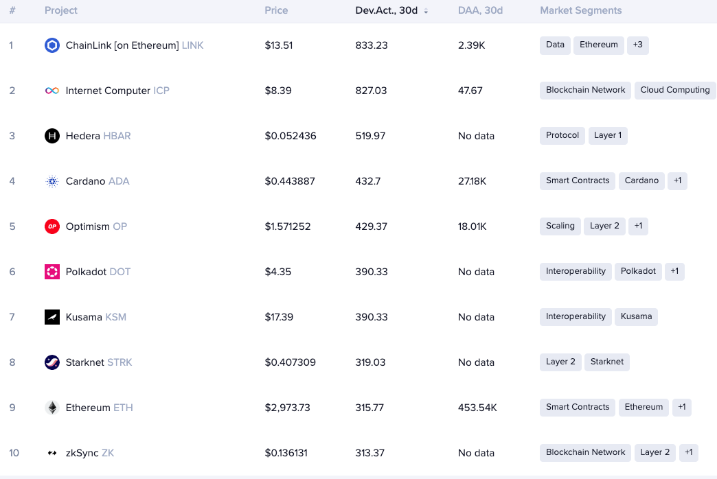The image size is (717, 479).
Task: Select the Cardano segment tag
Action: coord(641,180)
